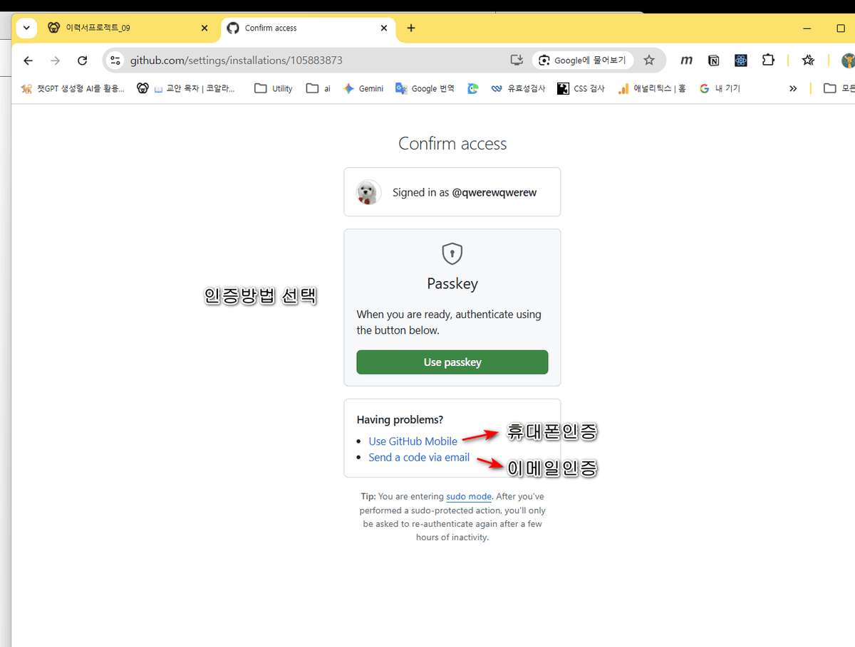Reload the GitHub Confirm access page
The image size is (855, 647).
click(x=83, y=61)
